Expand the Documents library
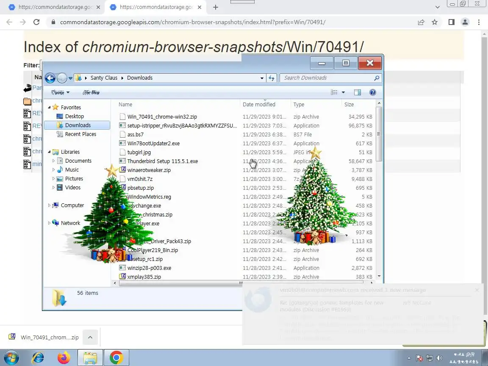Screen dimensions: 488x366 pos(53,161)
